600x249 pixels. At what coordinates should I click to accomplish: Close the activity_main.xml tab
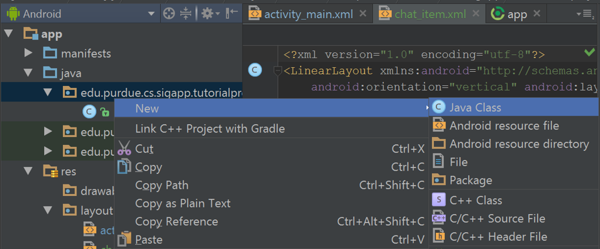pos(363,14)
